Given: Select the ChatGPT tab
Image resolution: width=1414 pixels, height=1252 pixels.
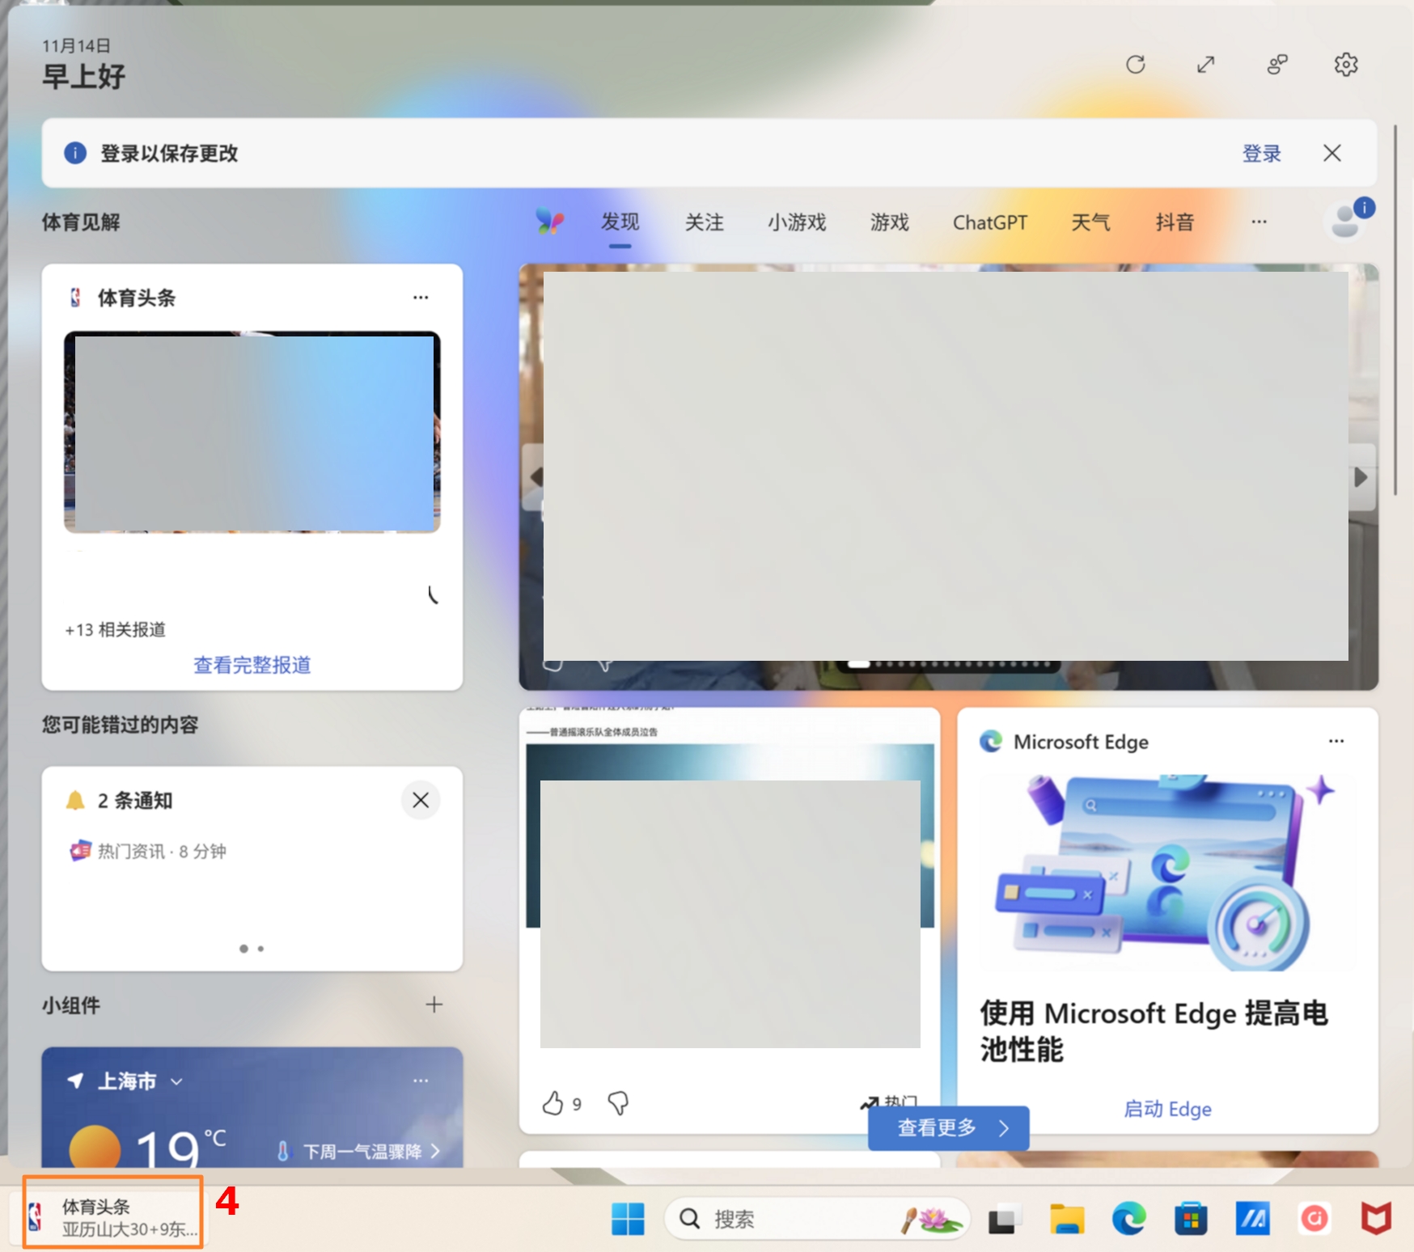Looking at the screenshot, I should coord(989,222).
